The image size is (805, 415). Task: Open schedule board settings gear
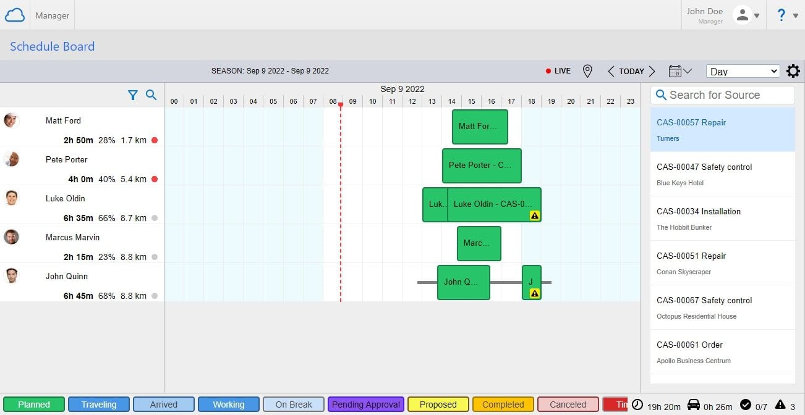coord(793,72)
